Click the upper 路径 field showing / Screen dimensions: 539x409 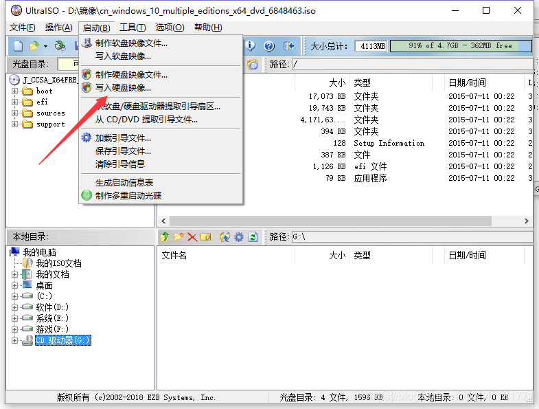(413, 65)
